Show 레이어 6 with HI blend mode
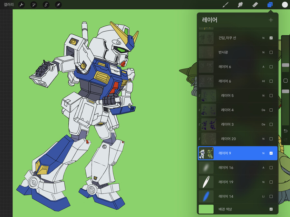This screenshot has width=290, height=217. coord(271,81)
